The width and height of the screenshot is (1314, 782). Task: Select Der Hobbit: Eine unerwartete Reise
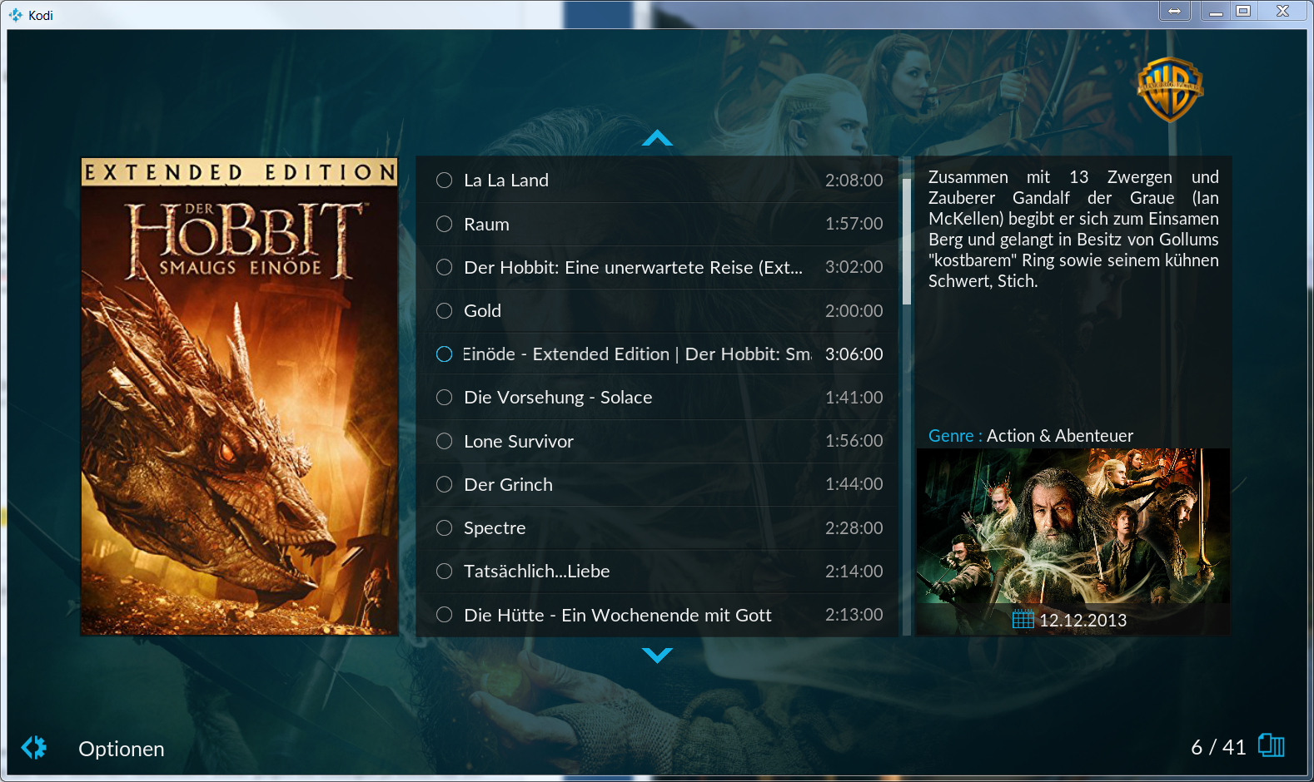coord(657,267)
